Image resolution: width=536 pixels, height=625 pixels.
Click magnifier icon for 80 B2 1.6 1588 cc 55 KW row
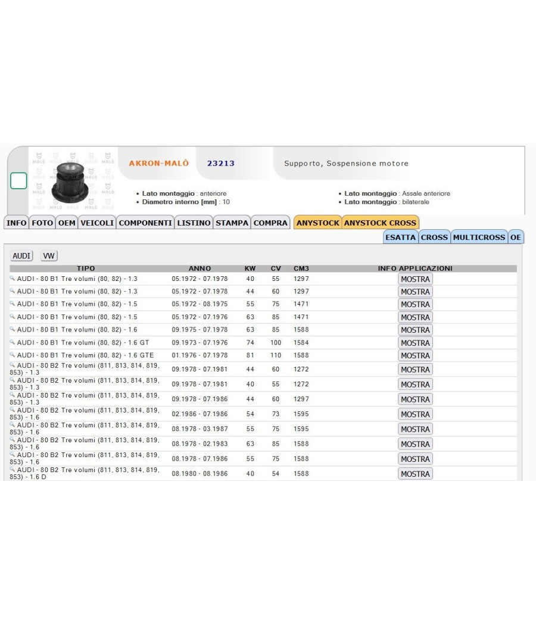13,454
